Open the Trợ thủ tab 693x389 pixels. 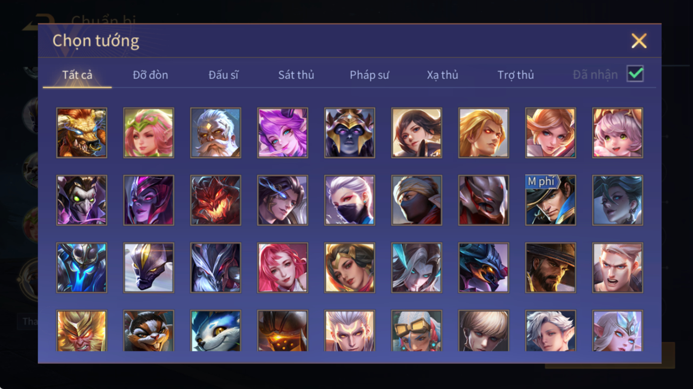click(515, 75)
